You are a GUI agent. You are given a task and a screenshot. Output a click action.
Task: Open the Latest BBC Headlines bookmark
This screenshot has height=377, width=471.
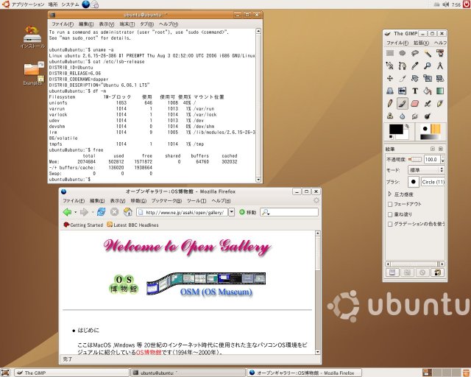coord(132,225)
